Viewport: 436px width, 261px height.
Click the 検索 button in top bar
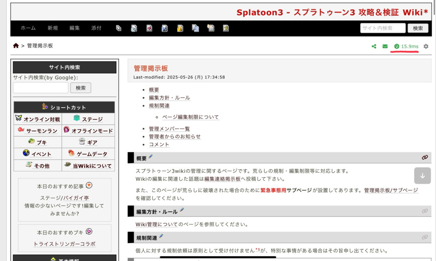tap(417, 28)
